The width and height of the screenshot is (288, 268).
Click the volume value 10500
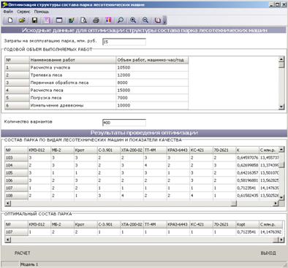tap(124, 67)
